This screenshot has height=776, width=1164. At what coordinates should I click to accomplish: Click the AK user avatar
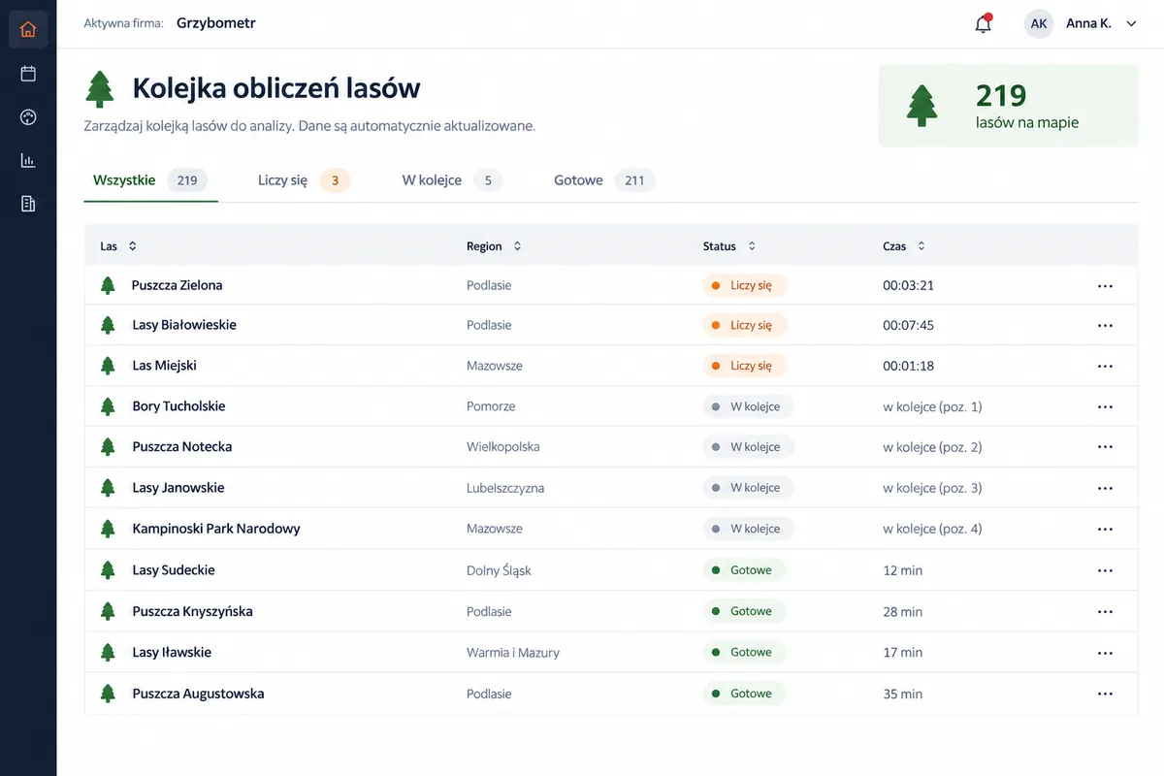[1039, 24]
